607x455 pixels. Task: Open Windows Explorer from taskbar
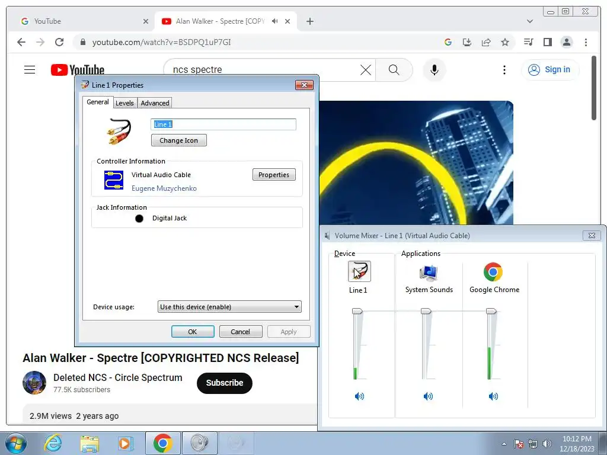(x=90, y=443)
